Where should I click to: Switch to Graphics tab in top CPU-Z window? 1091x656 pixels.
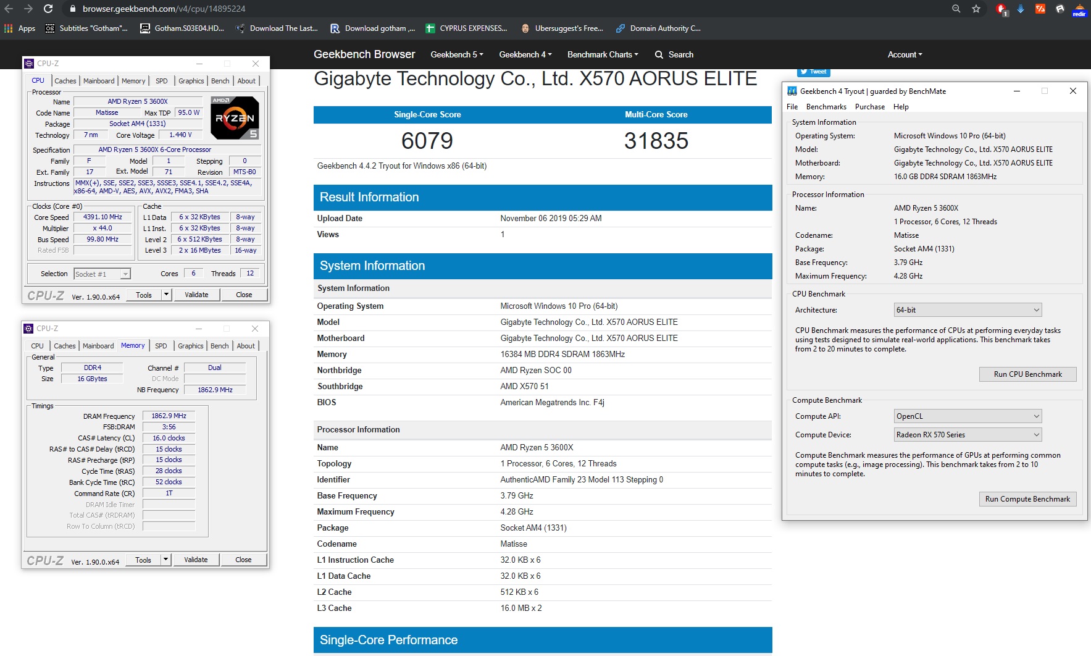point(191,81)
